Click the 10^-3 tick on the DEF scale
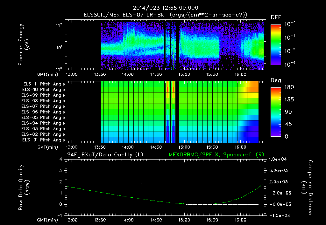 click(290, 24)
